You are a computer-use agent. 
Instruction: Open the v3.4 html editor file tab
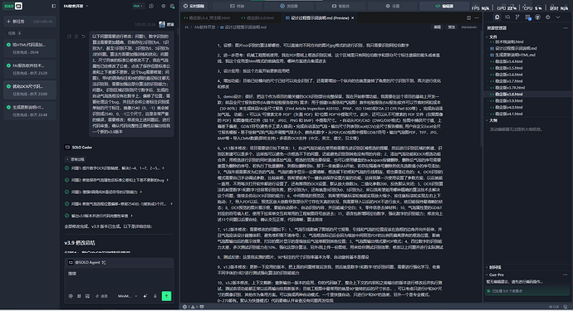tap(208, 18)
